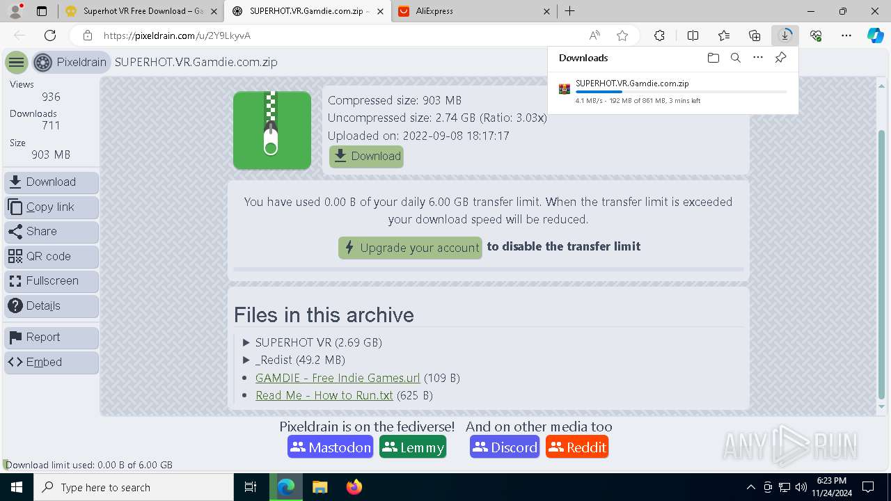This screenshot has height=501, width=891.
Task: Open the tab actions menu icon
Action: pyautogui.click(x=42, y=11)
